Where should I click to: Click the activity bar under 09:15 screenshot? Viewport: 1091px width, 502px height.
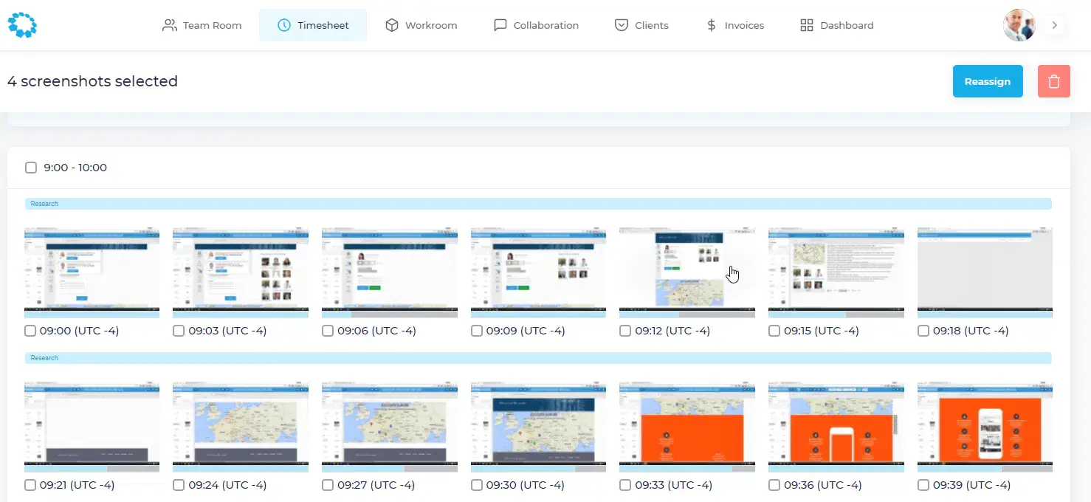[836, 314]
